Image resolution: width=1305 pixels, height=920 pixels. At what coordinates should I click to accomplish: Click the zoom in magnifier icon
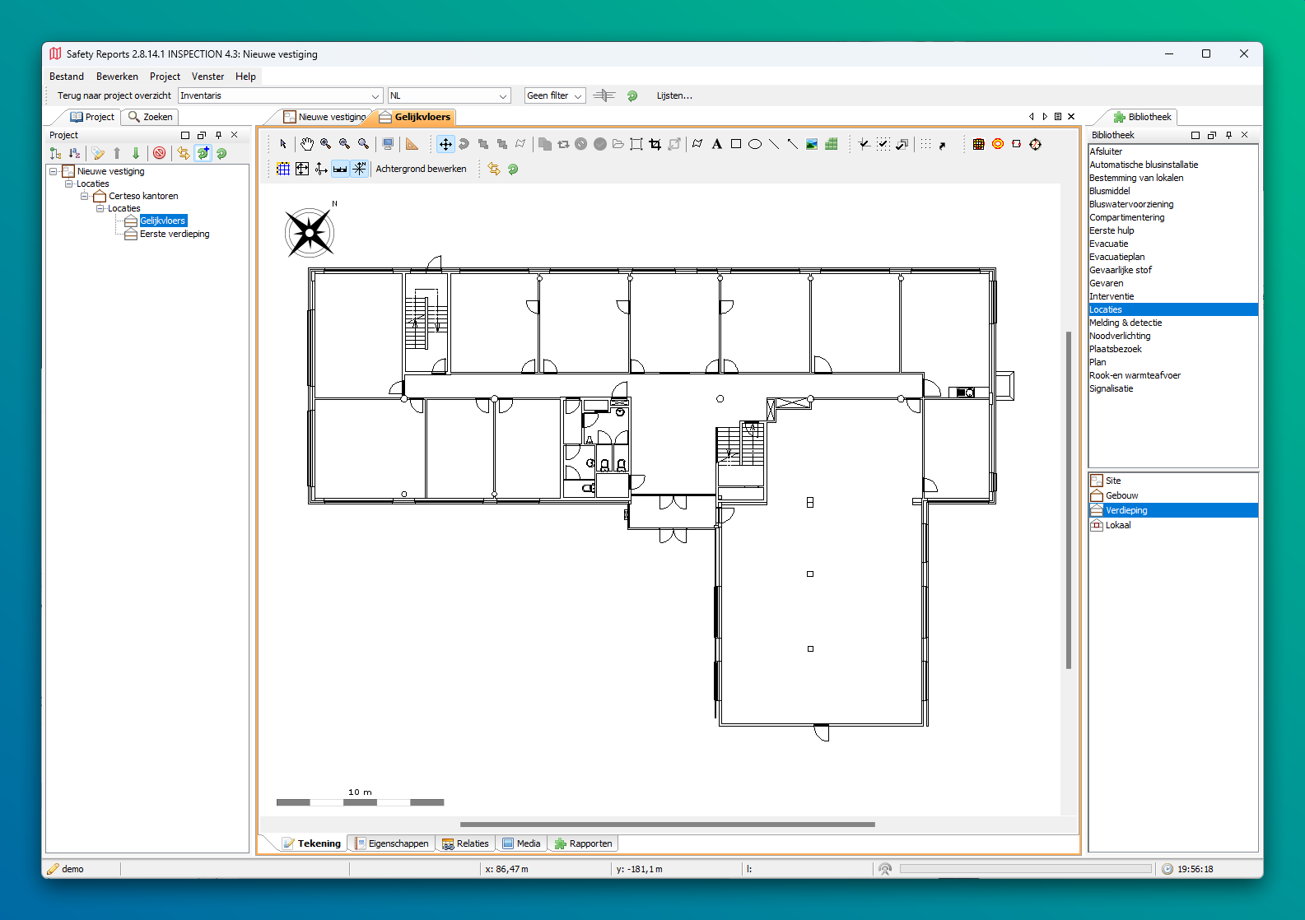(x=325, y=144)
